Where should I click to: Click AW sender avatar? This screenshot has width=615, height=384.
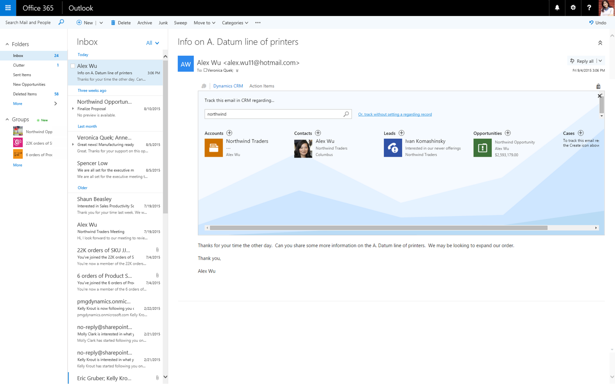(x=185, y=64)
